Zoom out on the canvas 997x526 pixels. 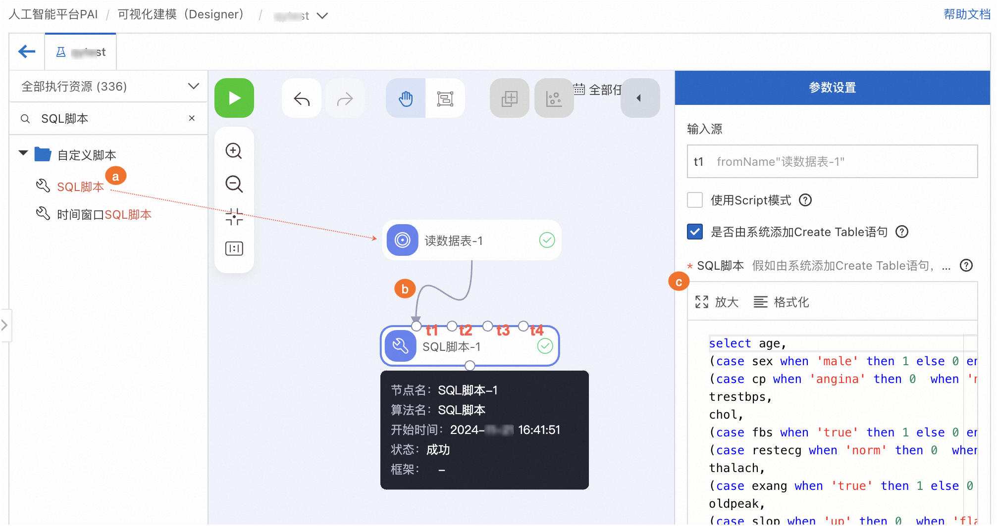(234, 184)
